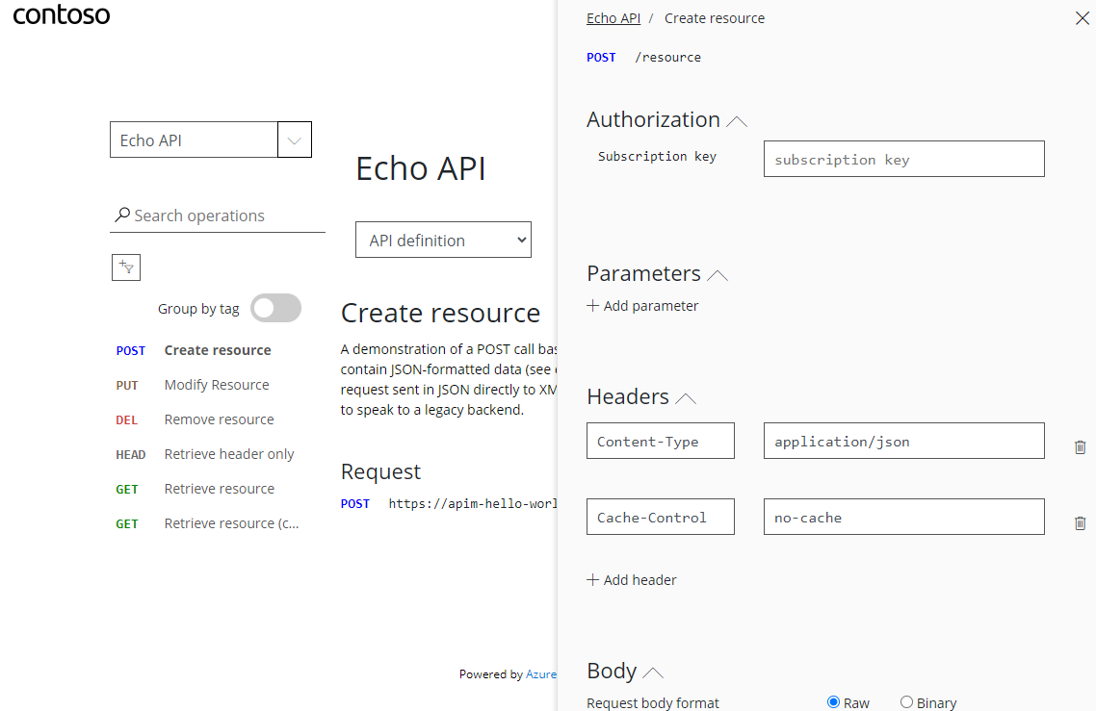
Task: Open the API definition dropdown
Action: point(443,239)
